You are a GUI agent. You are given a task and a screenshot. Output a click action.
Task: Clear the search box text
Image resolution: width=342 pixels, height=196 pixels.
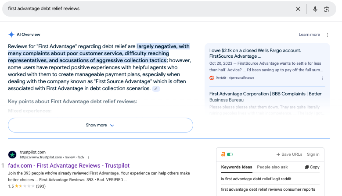pos(298,9)
